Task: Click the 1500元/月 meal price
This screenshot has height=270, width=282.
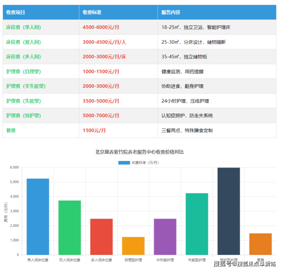Action: tap(94, 130)
